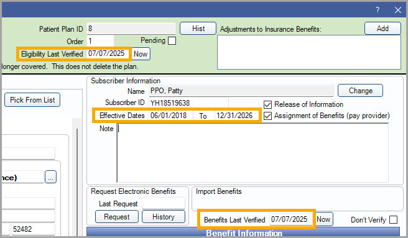This screenshot has height=238, width=408.
Task: Click the help question mark icon
Action: click(x=378, y=10)
